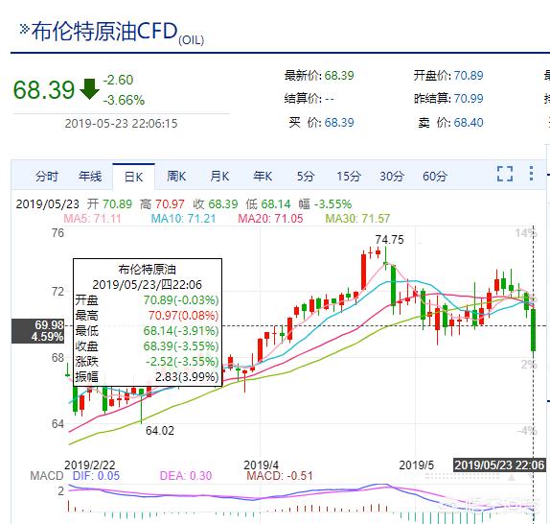Select the 15分 interval tab
The height and width of the screenshot is (524, 550).
pos(349,176)
